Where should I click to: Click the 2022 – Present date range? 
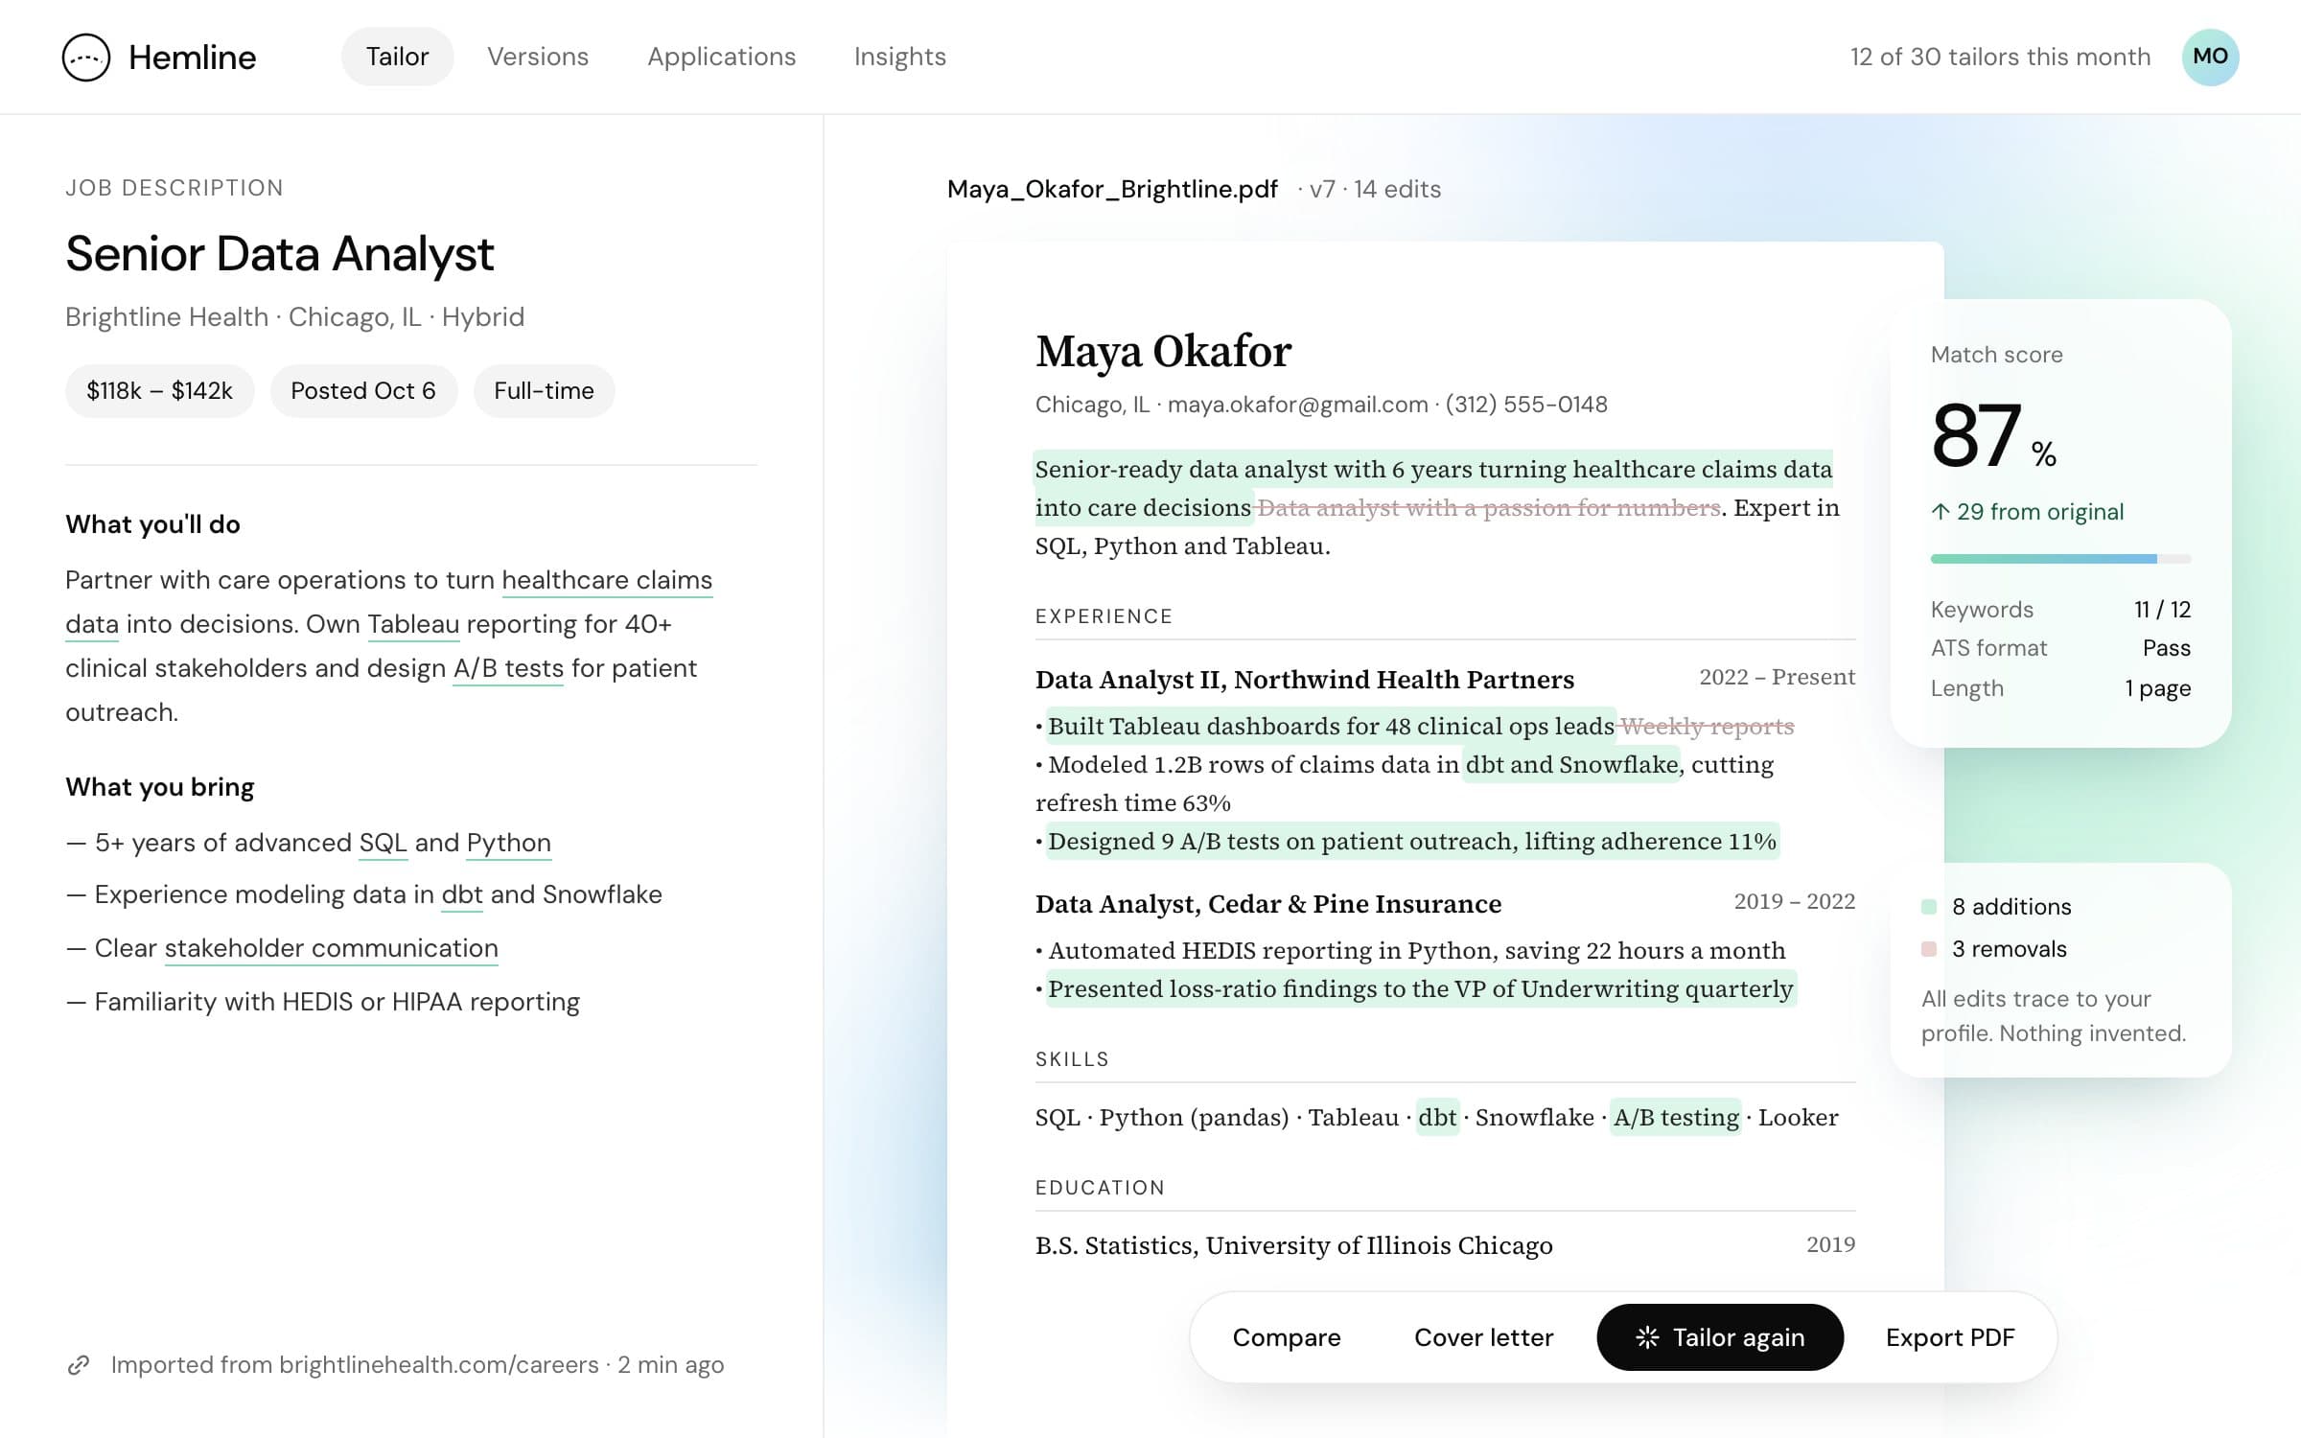click(x=1778, y=678)
